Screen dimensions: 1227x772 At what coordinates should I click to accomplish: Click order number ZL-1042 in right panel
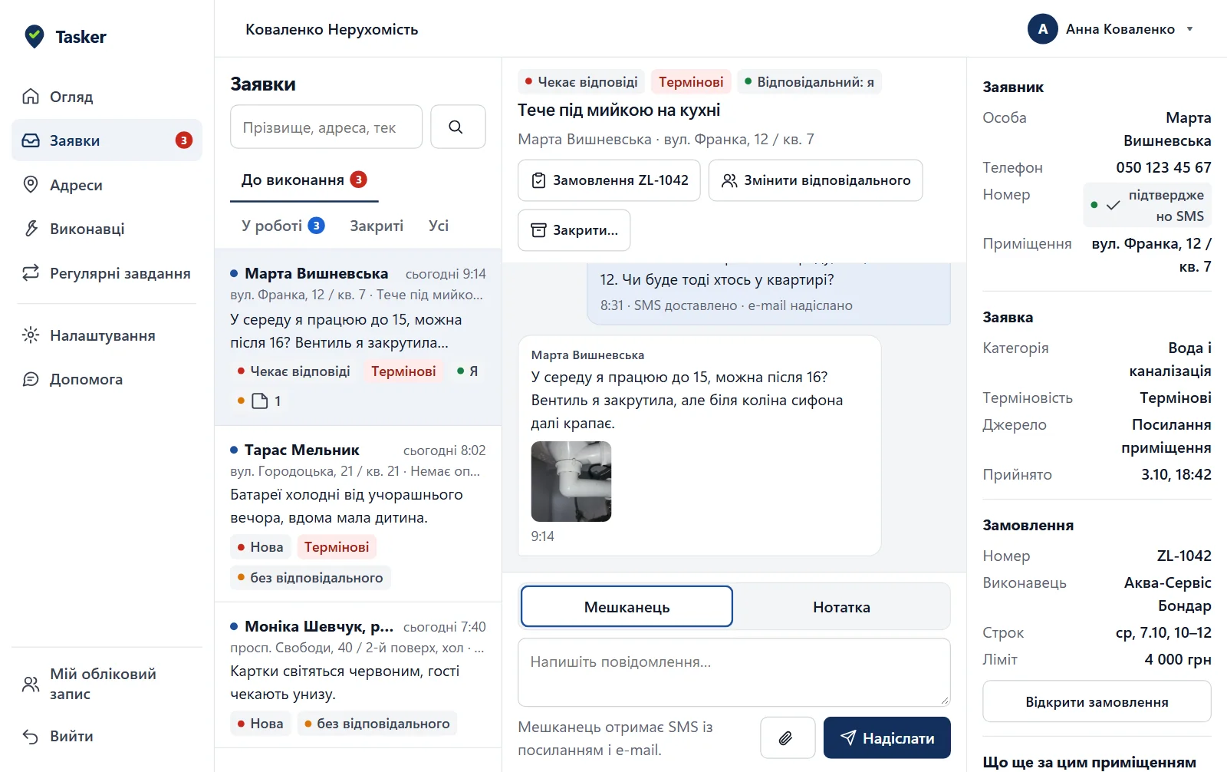point(1184,556)
